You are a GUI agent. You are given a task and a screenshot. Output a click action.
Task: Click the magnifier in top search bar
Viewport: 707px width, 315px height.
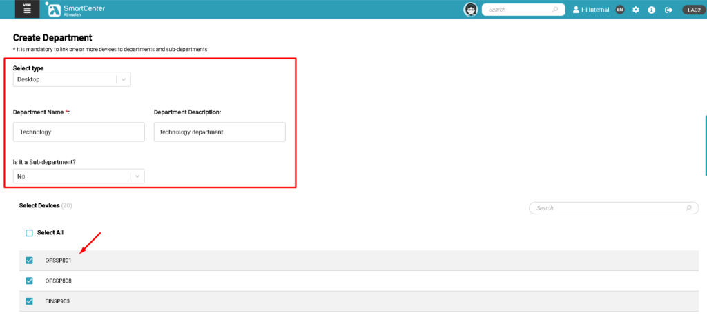pyautogui.click(x=555, y=10)
